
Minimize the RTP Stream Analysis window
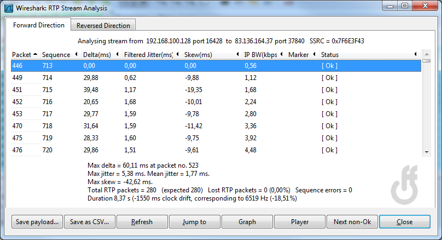[x=390, y=6]
